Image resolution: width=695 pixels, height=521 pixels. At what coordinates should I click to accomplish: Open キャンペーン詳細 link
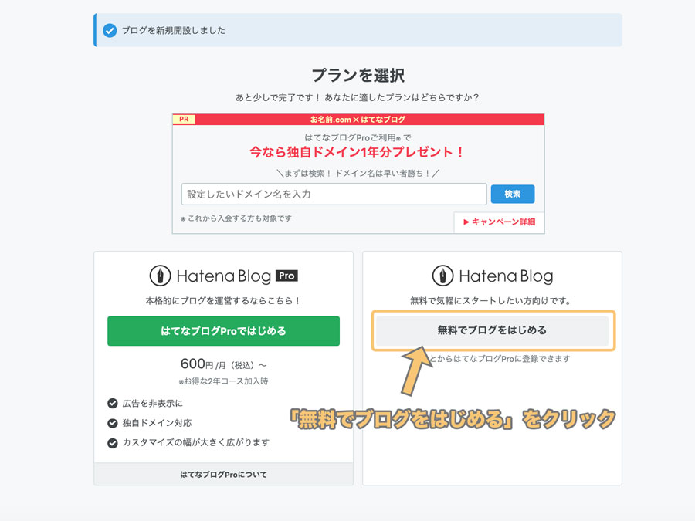pos(499,222)
